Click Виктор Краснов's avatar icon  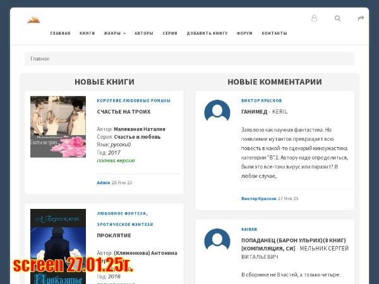tap(217, 112)
